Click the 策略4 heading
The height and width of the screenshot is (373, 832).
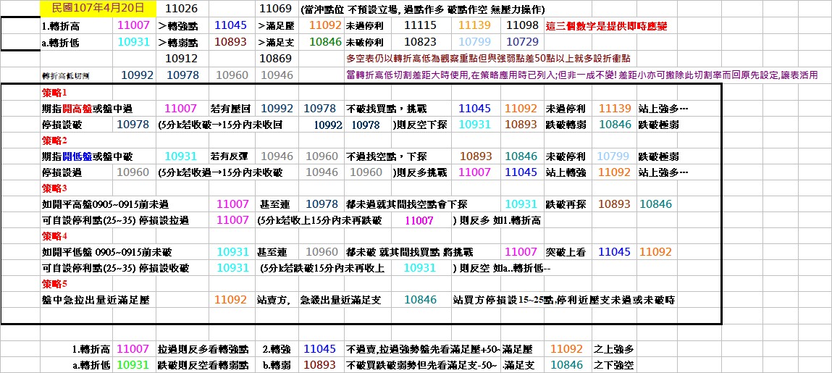coord(54,236)
